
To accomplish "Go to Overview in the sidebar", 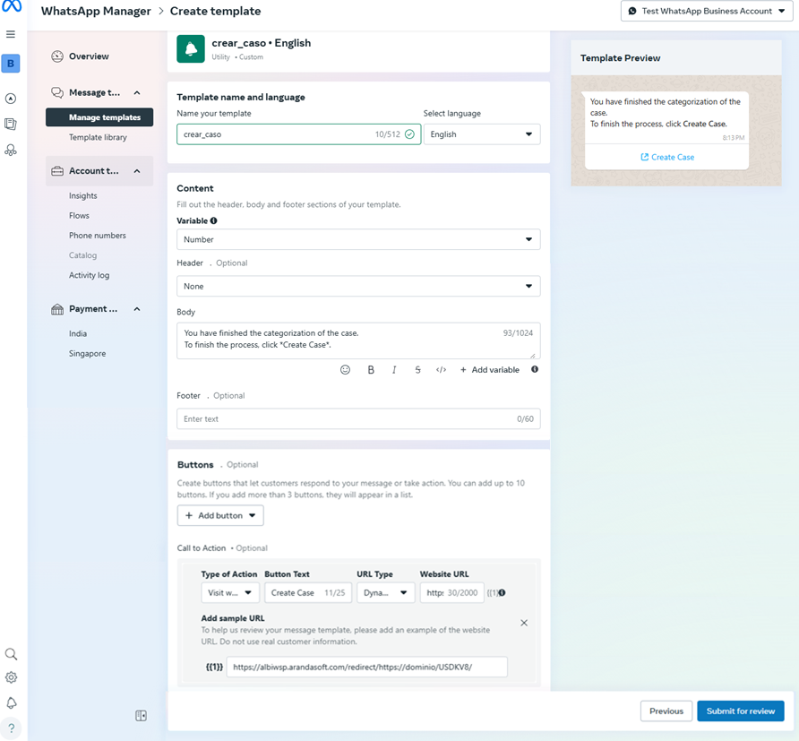I will coord(89,56).
